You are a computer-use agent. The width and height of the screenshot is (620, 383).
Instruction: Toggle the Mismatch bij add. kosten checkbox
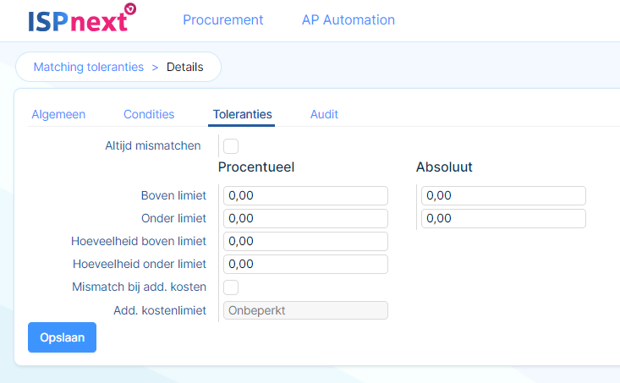point(231,287)
